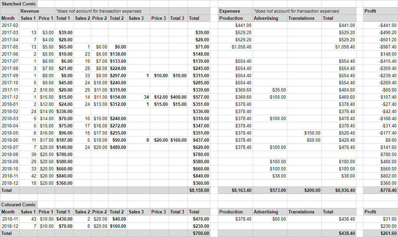Select the 'Price 2' header in Sketched Comic table
This screenshot has height=237, width=398.
pyautogui.click(x=99, y=18)
